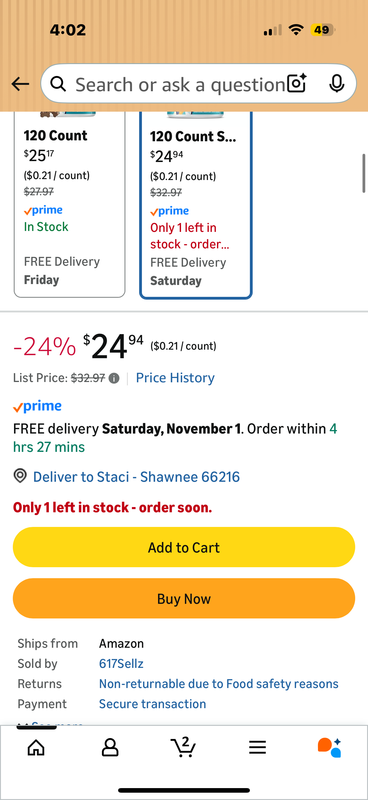Open the Rufus AI assistant icon

point(330,747)
